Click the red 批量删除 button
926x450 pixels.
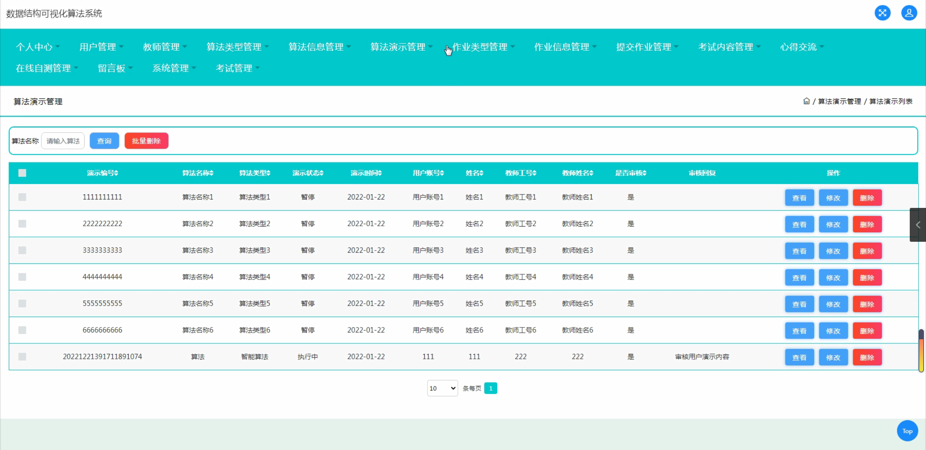pos(146,141)
